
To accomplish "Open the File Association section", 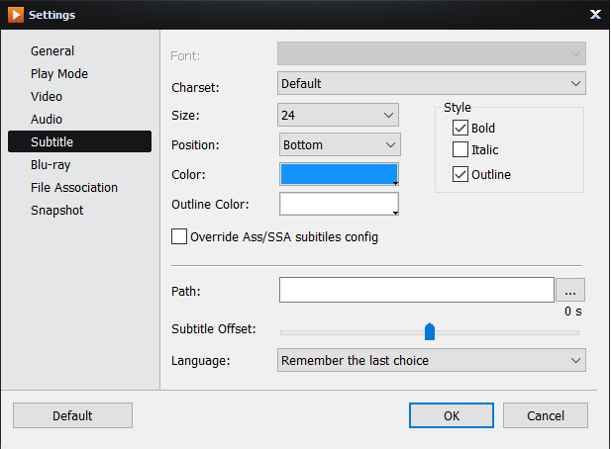I will (x=74, y=188).
